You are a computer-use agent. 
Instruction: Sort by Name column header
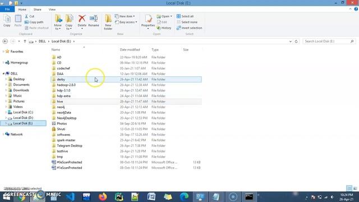[56, 50]
